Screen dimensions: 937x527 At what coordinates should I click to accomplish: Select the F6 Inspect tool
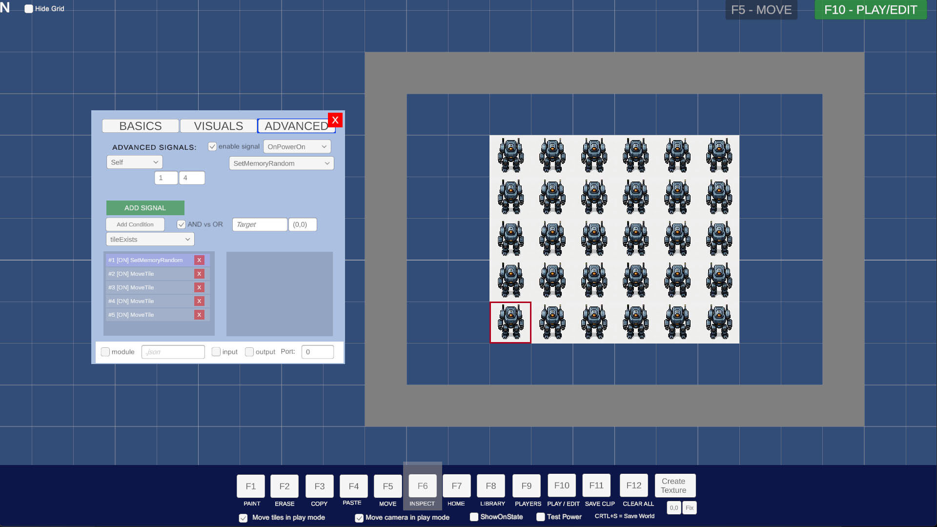423,486
